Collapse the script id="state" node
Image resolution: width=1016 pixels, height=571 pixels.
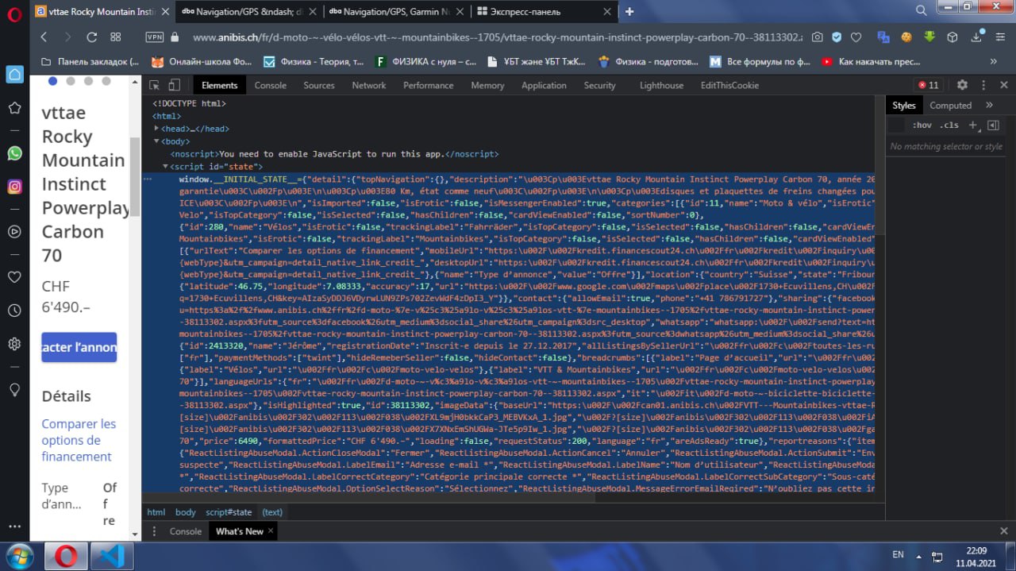pos(165,167)
